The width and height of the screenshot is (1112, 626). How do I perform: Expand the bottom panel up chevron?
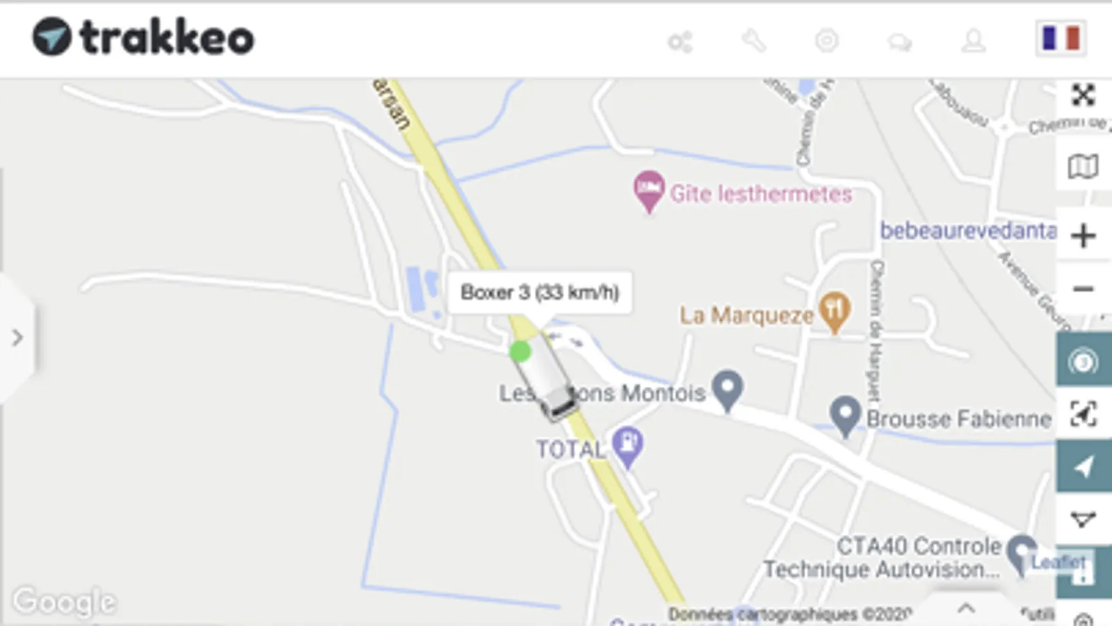point(965,609)
